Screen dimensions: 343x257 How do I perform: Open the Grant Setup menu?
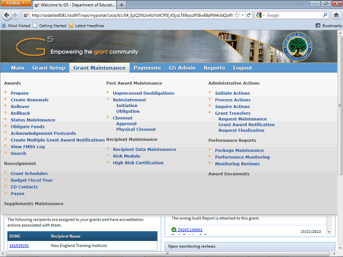coord(49,68)
